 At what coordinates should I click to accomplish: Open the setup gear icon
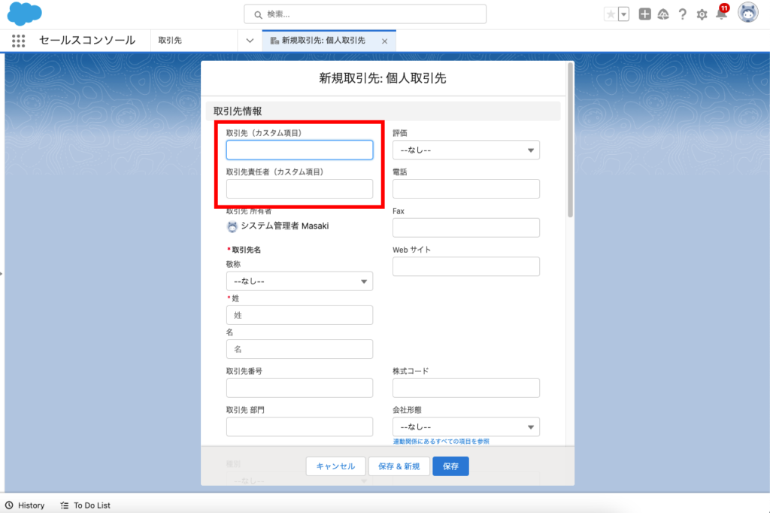(702, 14)
